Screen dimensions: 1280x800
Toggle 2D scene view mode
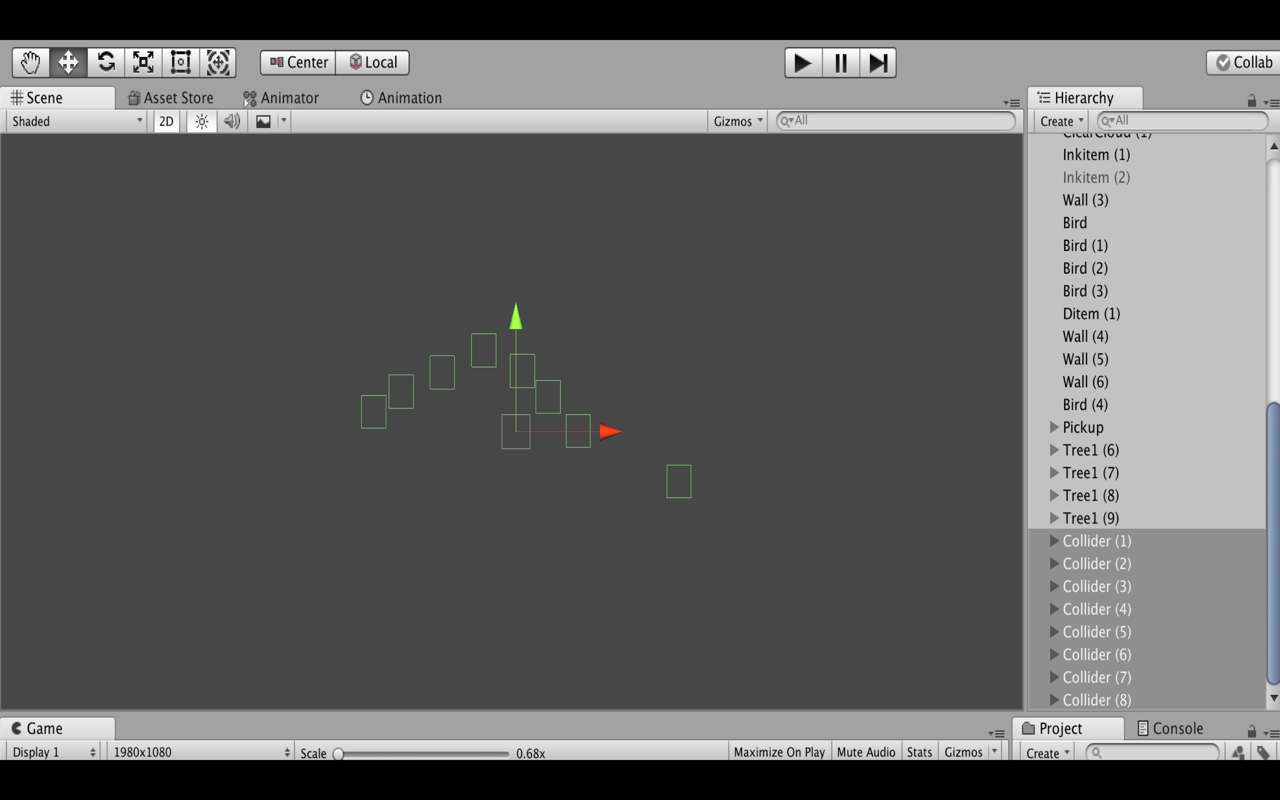[166, 121]
